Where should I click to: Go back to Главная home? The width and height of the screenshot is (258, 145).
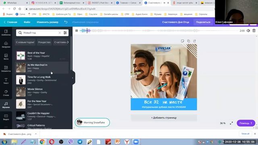[10, 22]
